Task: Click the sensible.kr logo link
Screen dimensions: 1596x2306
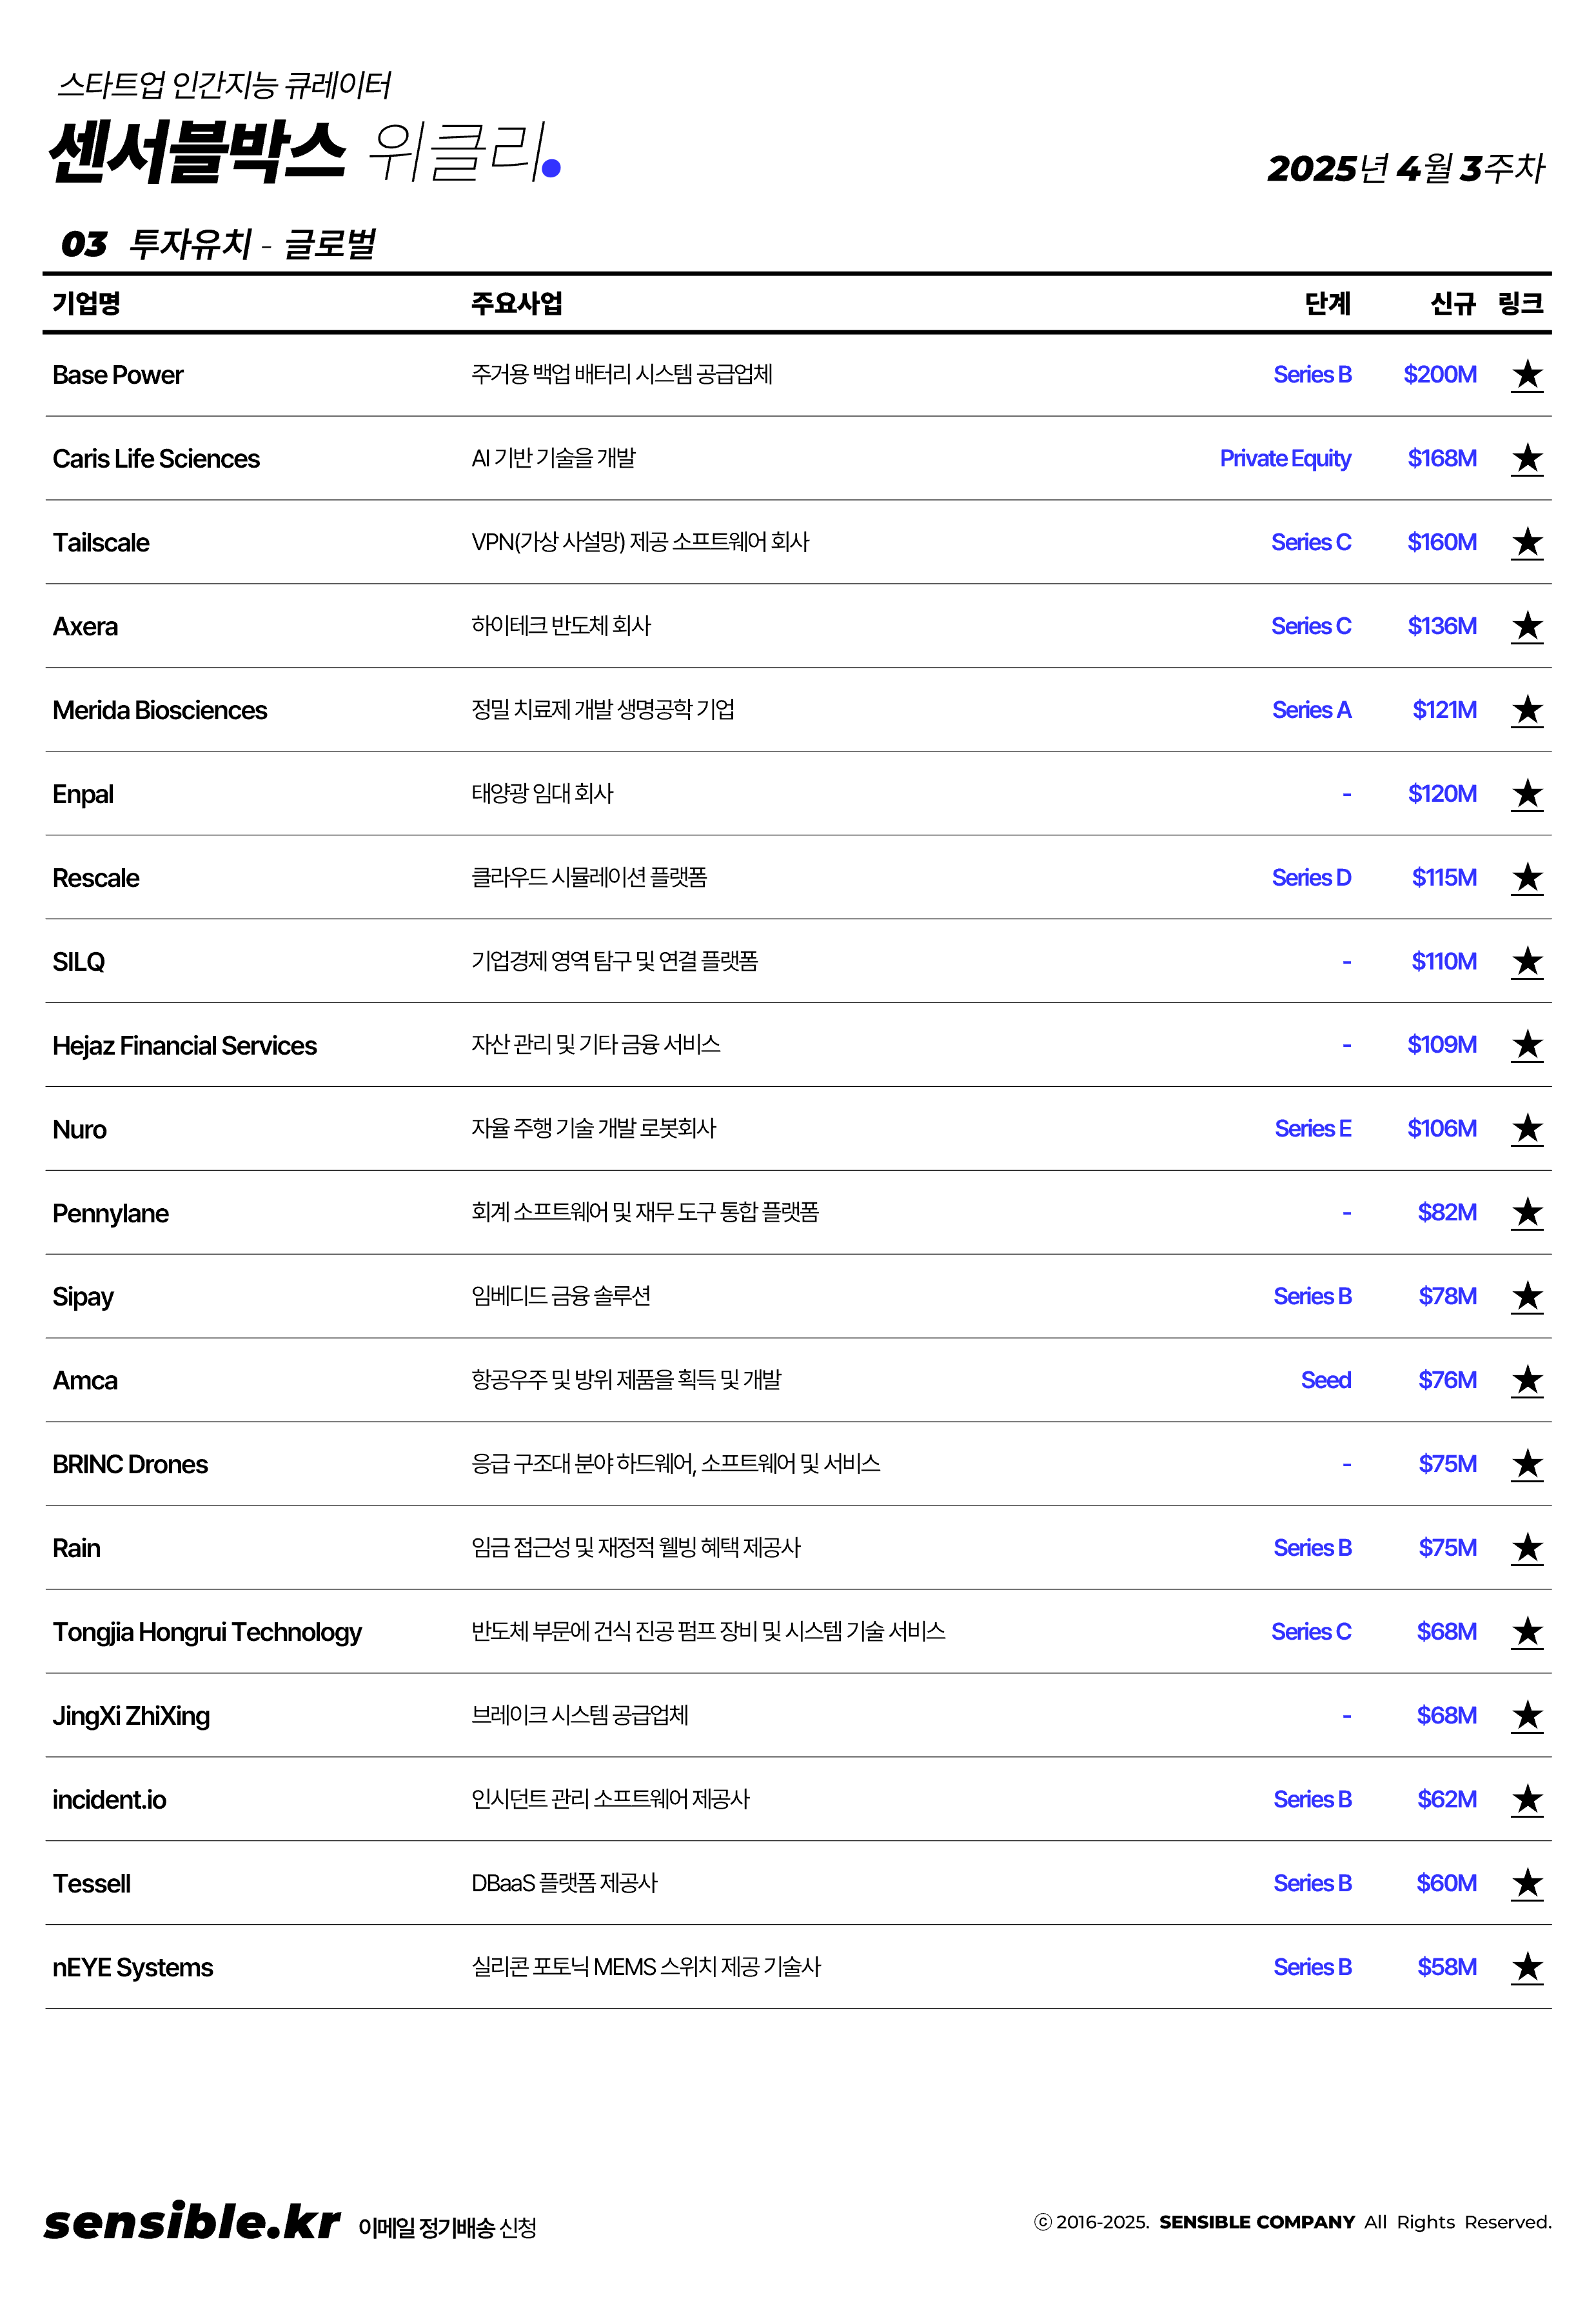Action: tap(191, 2222)
